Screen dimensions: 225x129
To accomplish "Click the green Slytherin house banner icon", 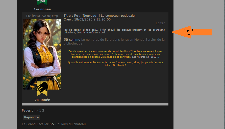I will (42, 3).
